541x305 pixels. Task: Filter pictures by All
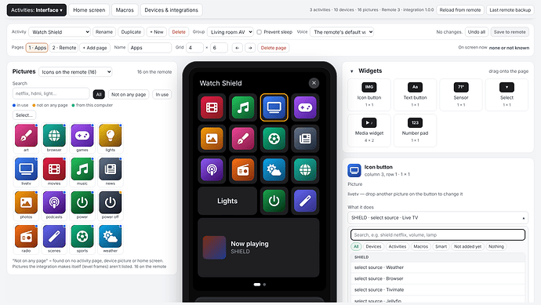click(x=99, y=94)
